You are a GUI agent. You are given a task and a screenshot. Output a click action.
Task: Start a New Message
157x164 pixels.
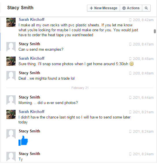coord(104,8)
